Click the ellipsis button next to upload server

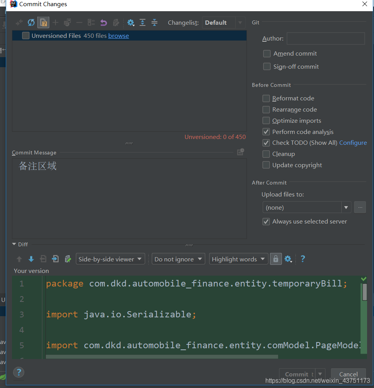point(360,207)
